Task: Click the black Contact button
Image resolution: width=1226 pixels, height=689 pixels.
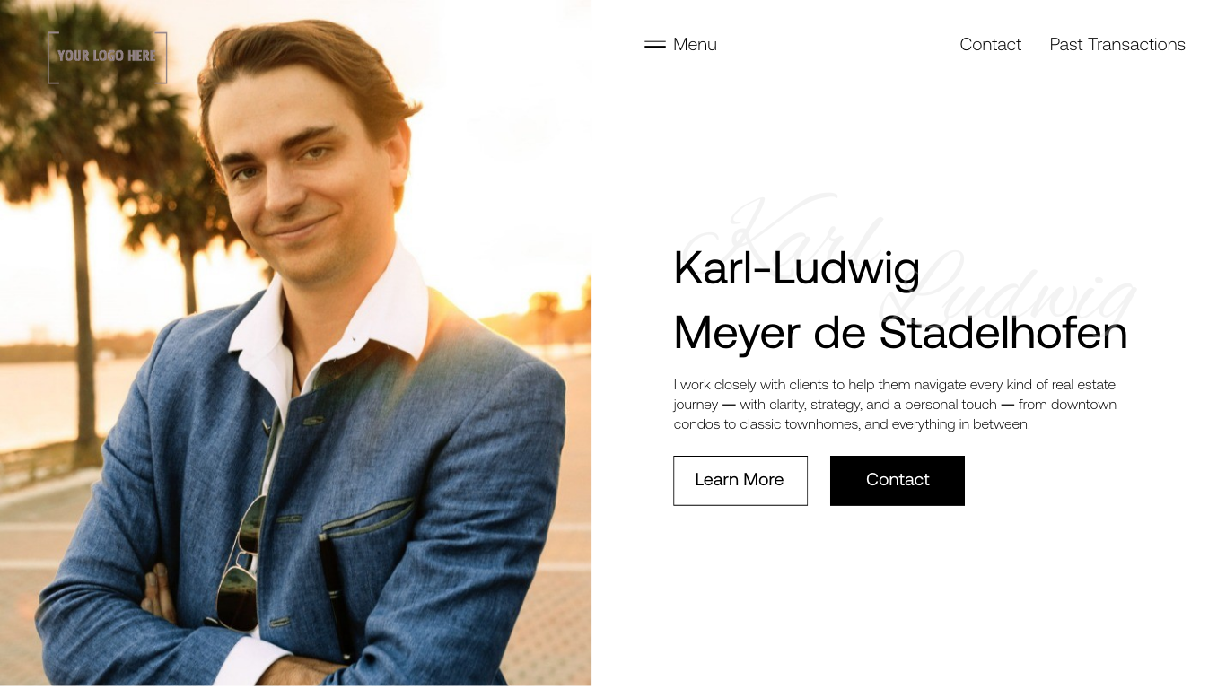Action: point(898,480)
